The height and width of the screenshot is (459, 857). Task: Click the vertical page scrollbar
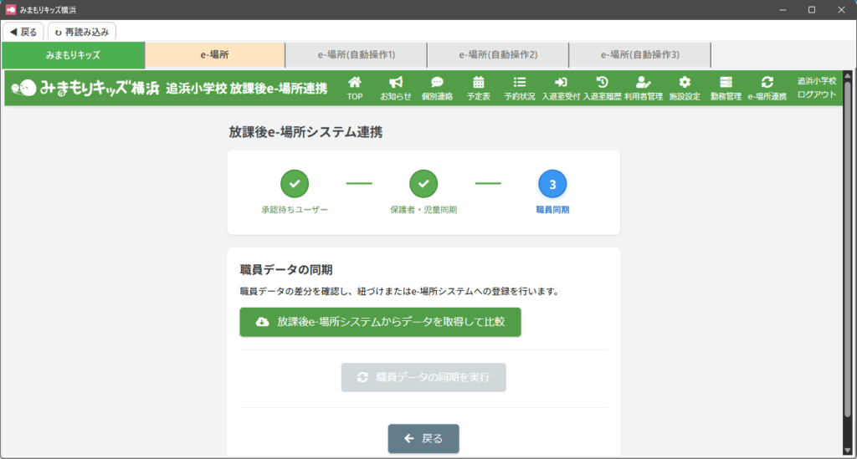[x=847, y=251]
